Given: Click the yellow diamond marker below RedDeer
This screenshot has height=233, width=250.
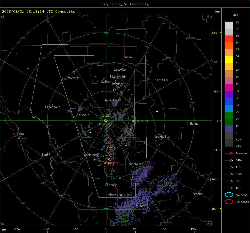Looking at the screenshot, I should (114, 90).
